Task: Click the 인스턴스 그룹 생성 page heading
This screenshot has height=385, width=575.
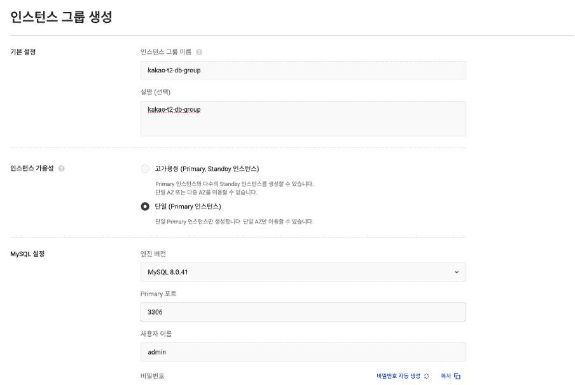Action: (61, 17)
